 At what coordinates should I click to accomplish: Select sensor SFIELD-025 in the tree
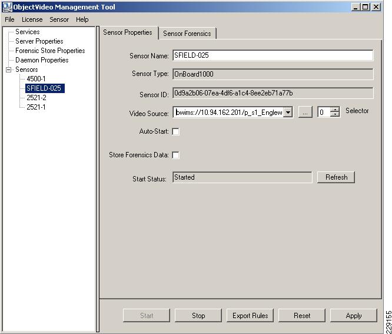pos(45,88)
